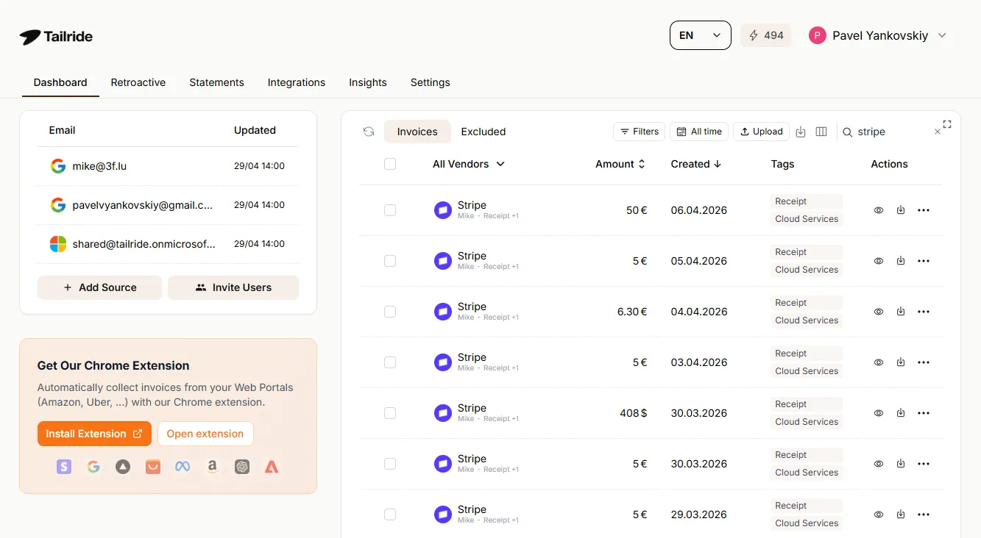Open the Statements tab
The image size is (981, 538).
click(216, 82)
